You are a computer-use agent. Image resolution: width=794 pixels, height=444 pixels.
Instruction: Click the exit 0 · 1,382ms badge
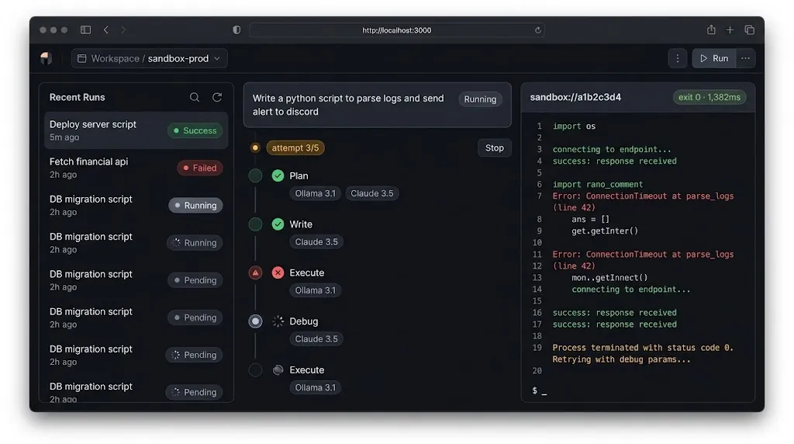709,97
